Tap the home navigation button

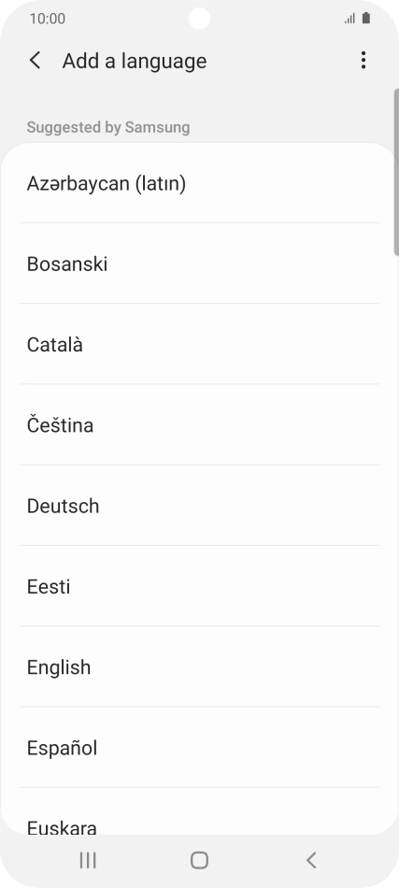(x=199, y=860)
